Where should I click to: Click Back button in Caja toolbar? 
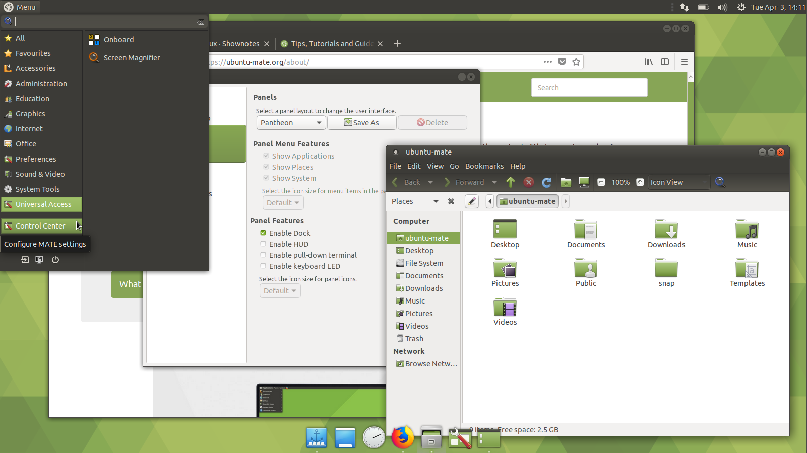click(x=407, y=182)
